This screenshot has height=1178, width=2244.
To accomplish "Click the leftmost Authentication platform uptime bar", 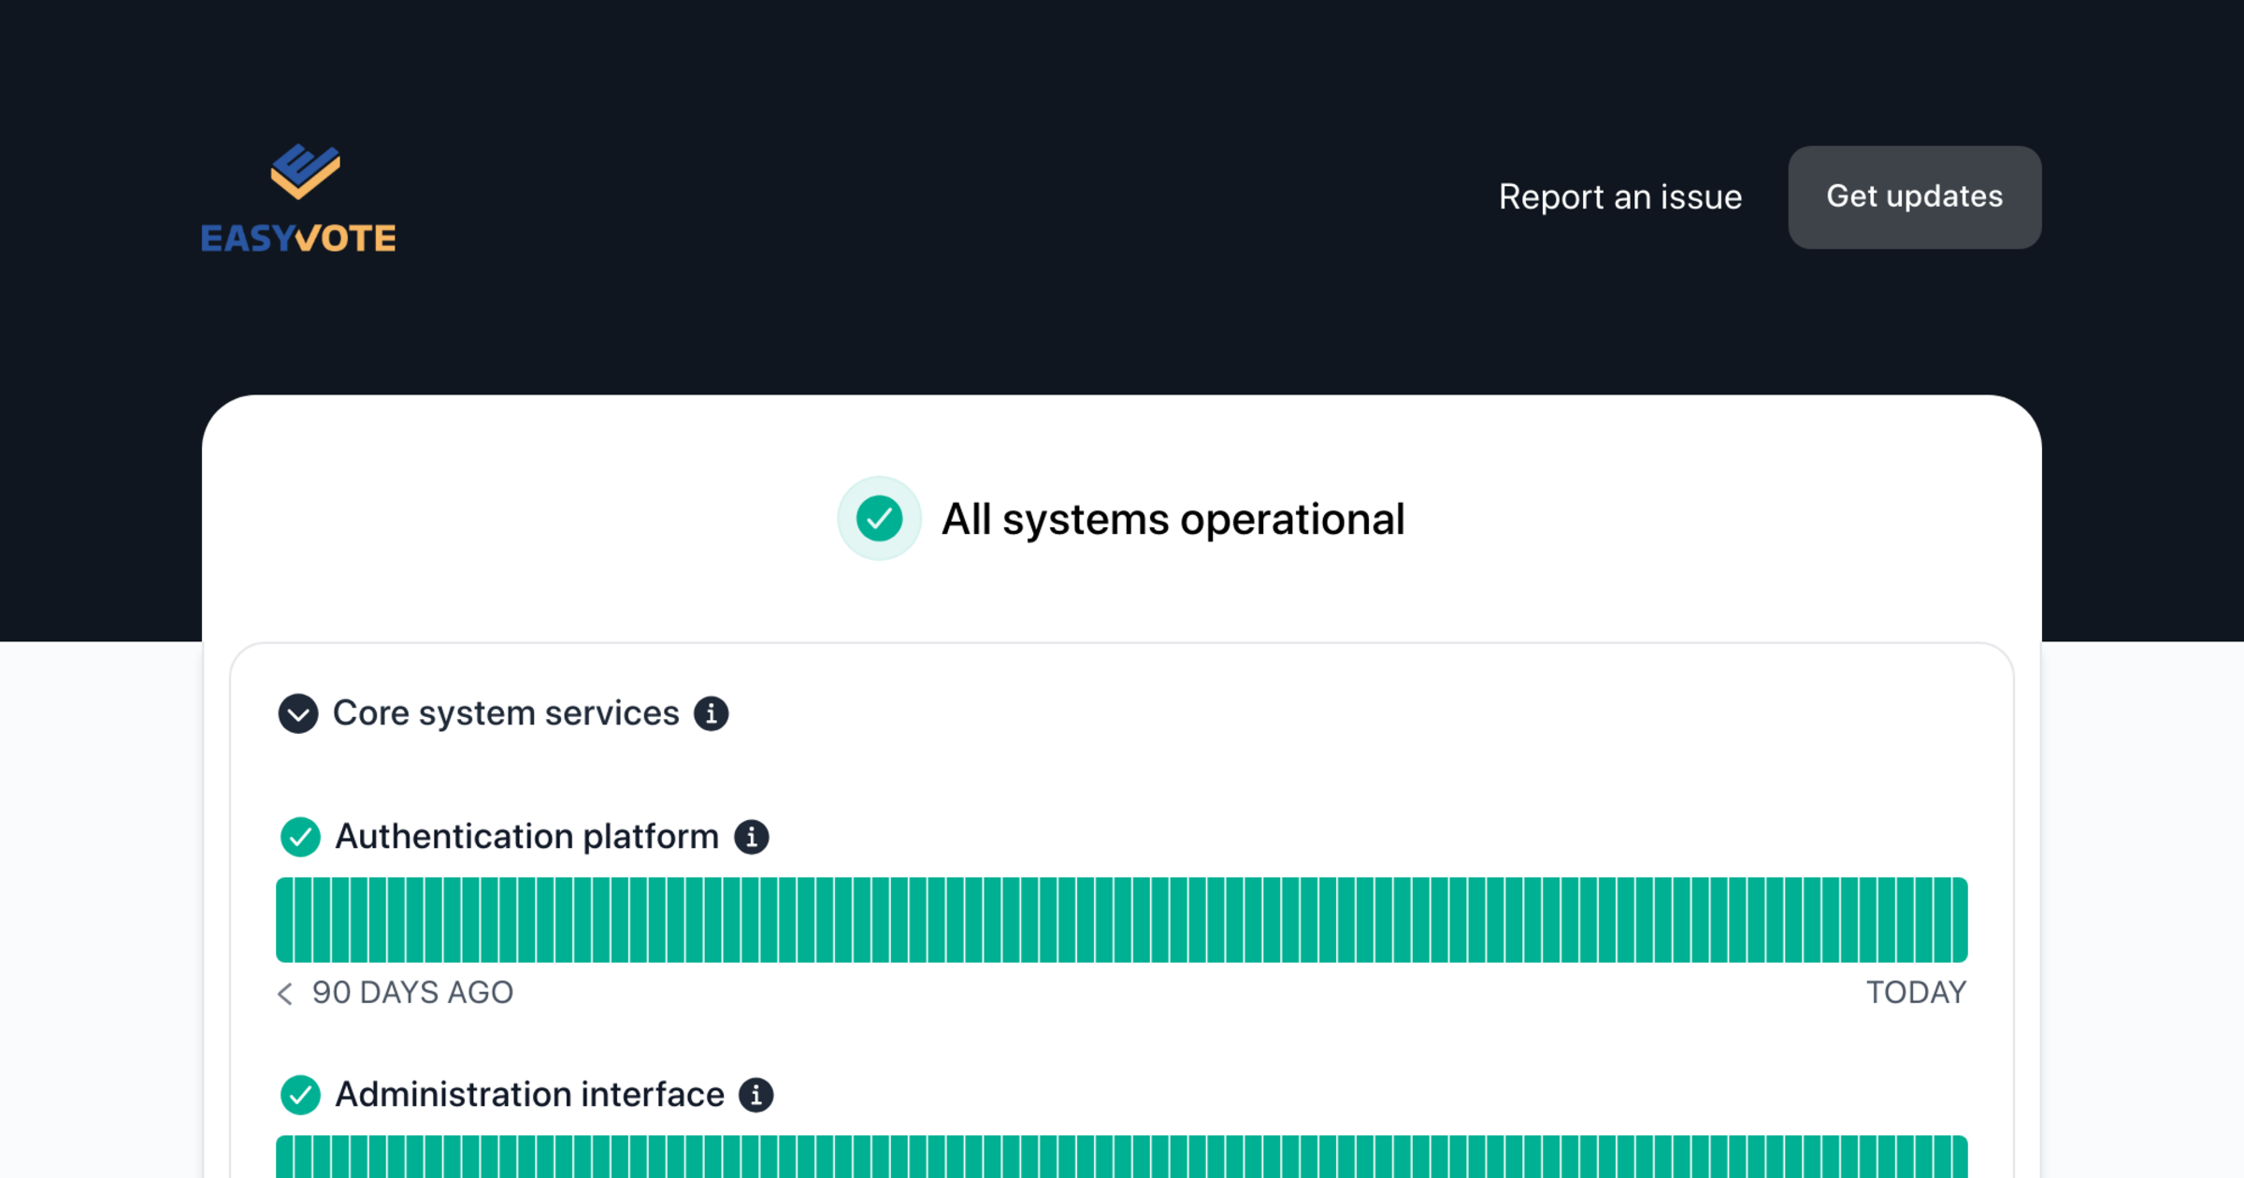I will [x=284, y=920].
